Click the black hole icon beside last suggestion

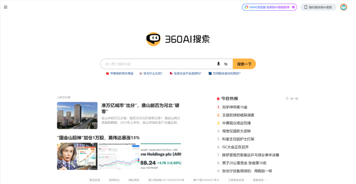tap(210, 74)
